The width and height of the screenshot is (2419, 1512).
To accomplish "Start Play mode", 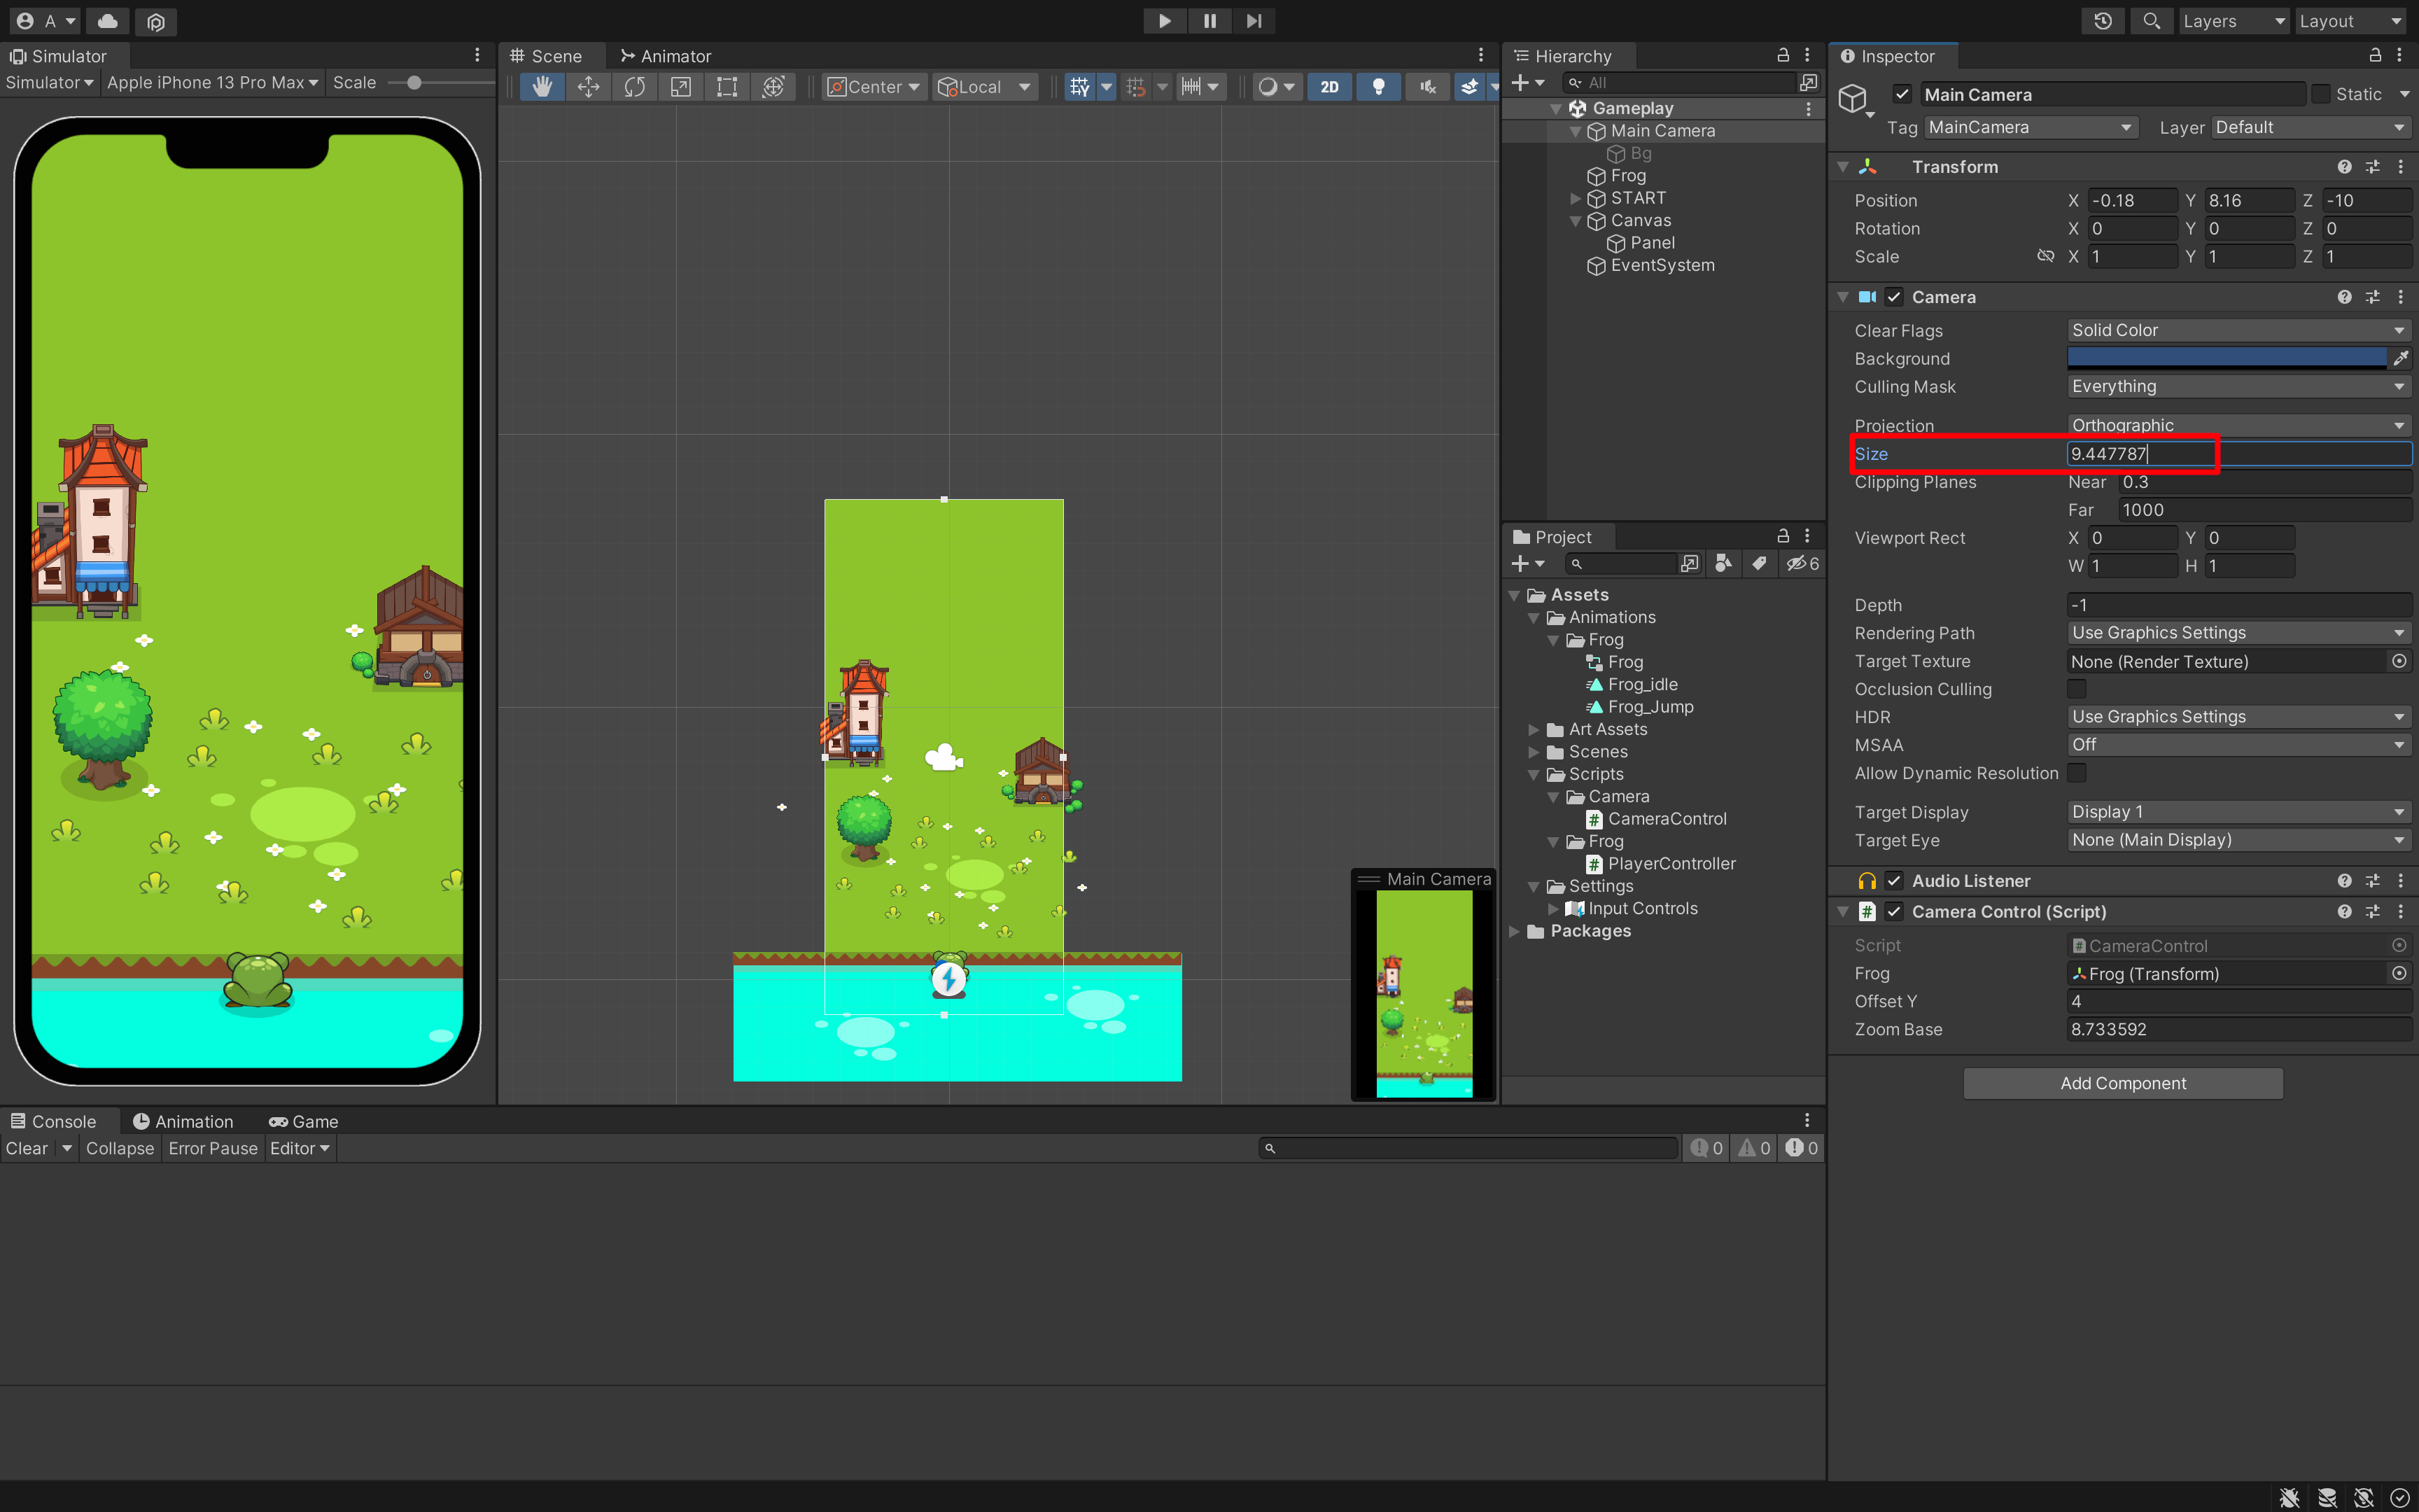I will pyautogui.click(x=1165, y=21).
